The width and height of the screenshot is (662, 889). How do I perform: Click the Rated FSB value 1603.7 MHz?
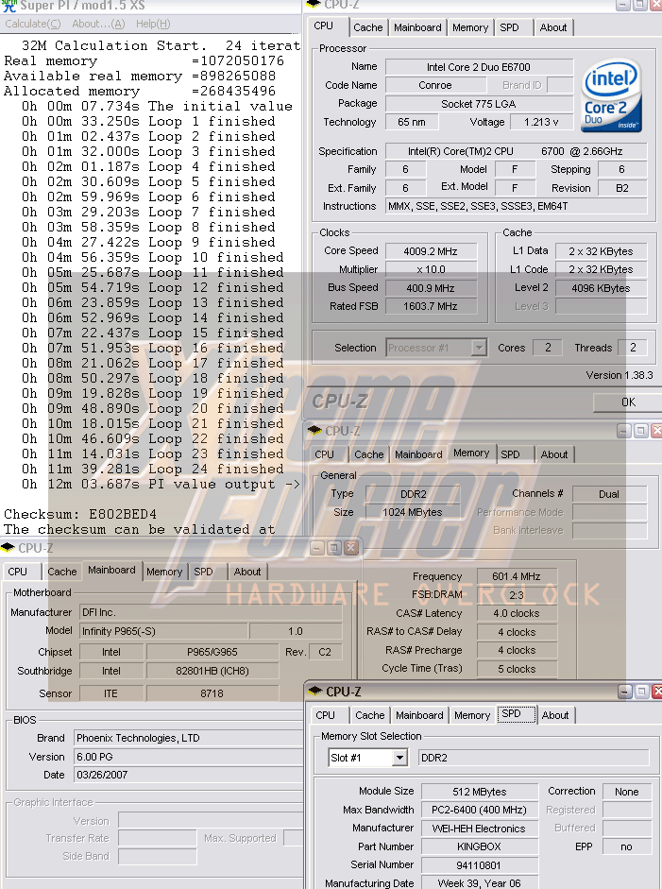(431, 306)
